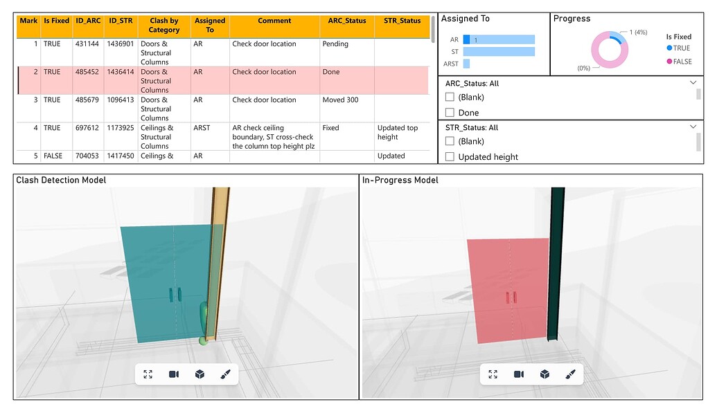Viewport: 717px width, 413px height.
Task: Select the ST bar in Assigned To chart
Action: [x=499, y=52]
